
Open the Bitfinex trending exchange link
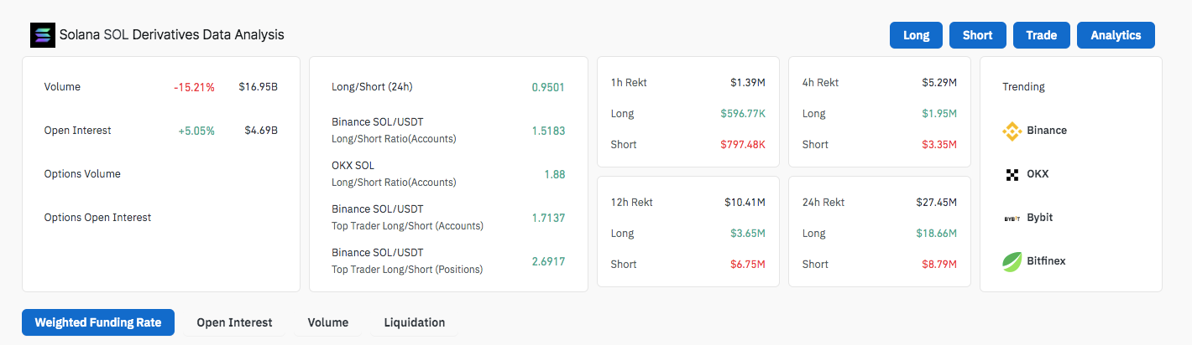(1046, 261)
